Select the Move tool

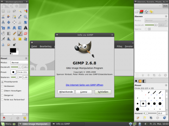point(9,22)
